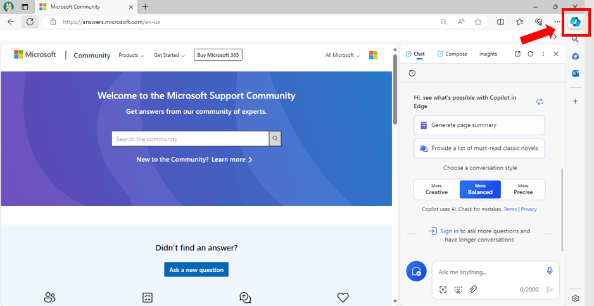Expand the Get Started dropdown
594x306 pixels.
(x=169, y=55)
